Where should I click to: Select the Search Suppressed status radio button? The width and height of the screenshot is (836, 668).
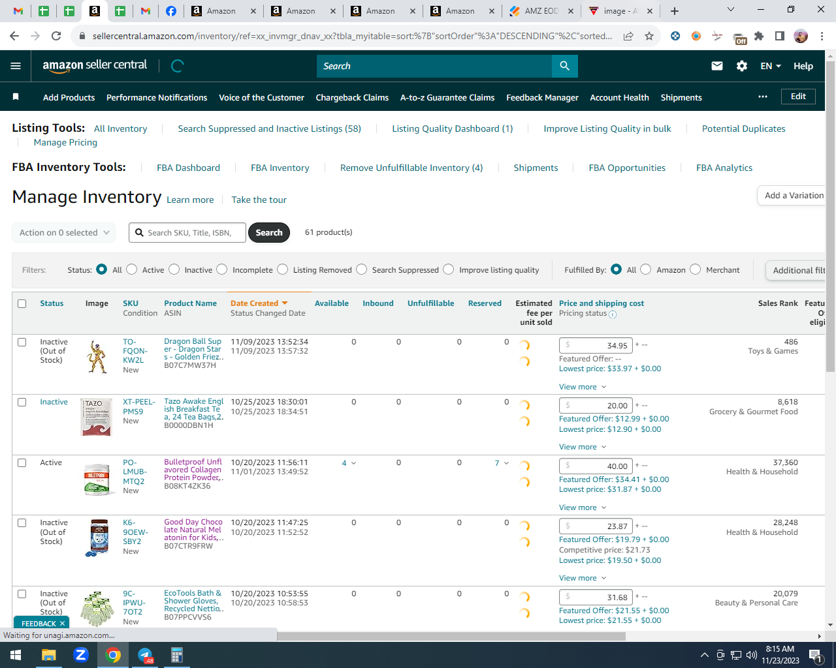click(362, 269)
